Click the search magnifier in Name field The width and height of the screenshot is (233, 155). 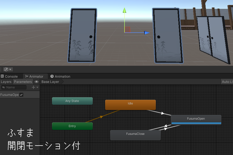tap(4, 87)
